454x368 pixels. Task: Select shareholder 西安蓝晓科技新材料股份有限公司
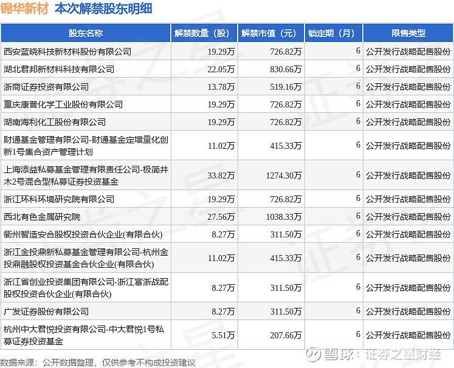[67, 52]
